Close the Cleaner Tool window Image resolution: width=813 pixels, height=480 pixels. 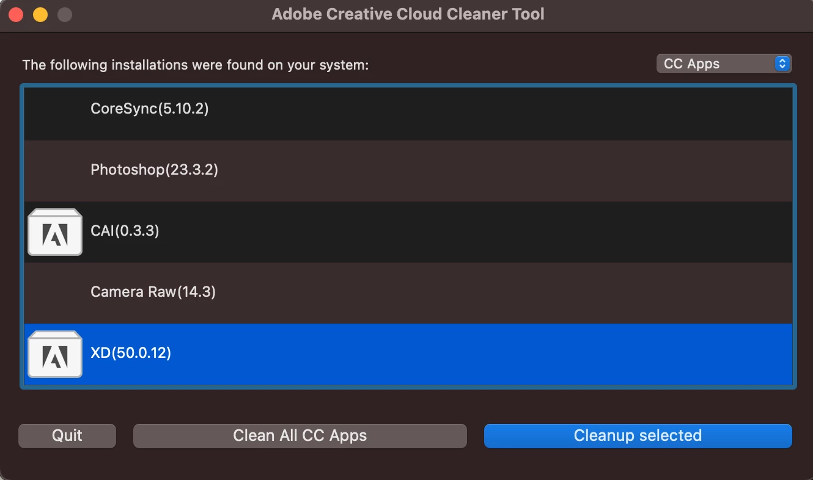(16, 15)
